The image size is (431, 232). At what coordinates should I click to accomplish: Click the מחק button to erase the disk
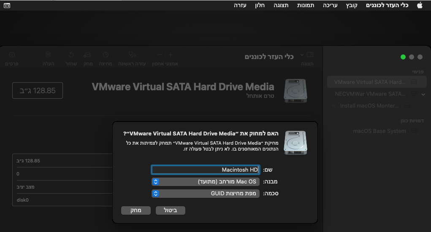coord(136,210)
